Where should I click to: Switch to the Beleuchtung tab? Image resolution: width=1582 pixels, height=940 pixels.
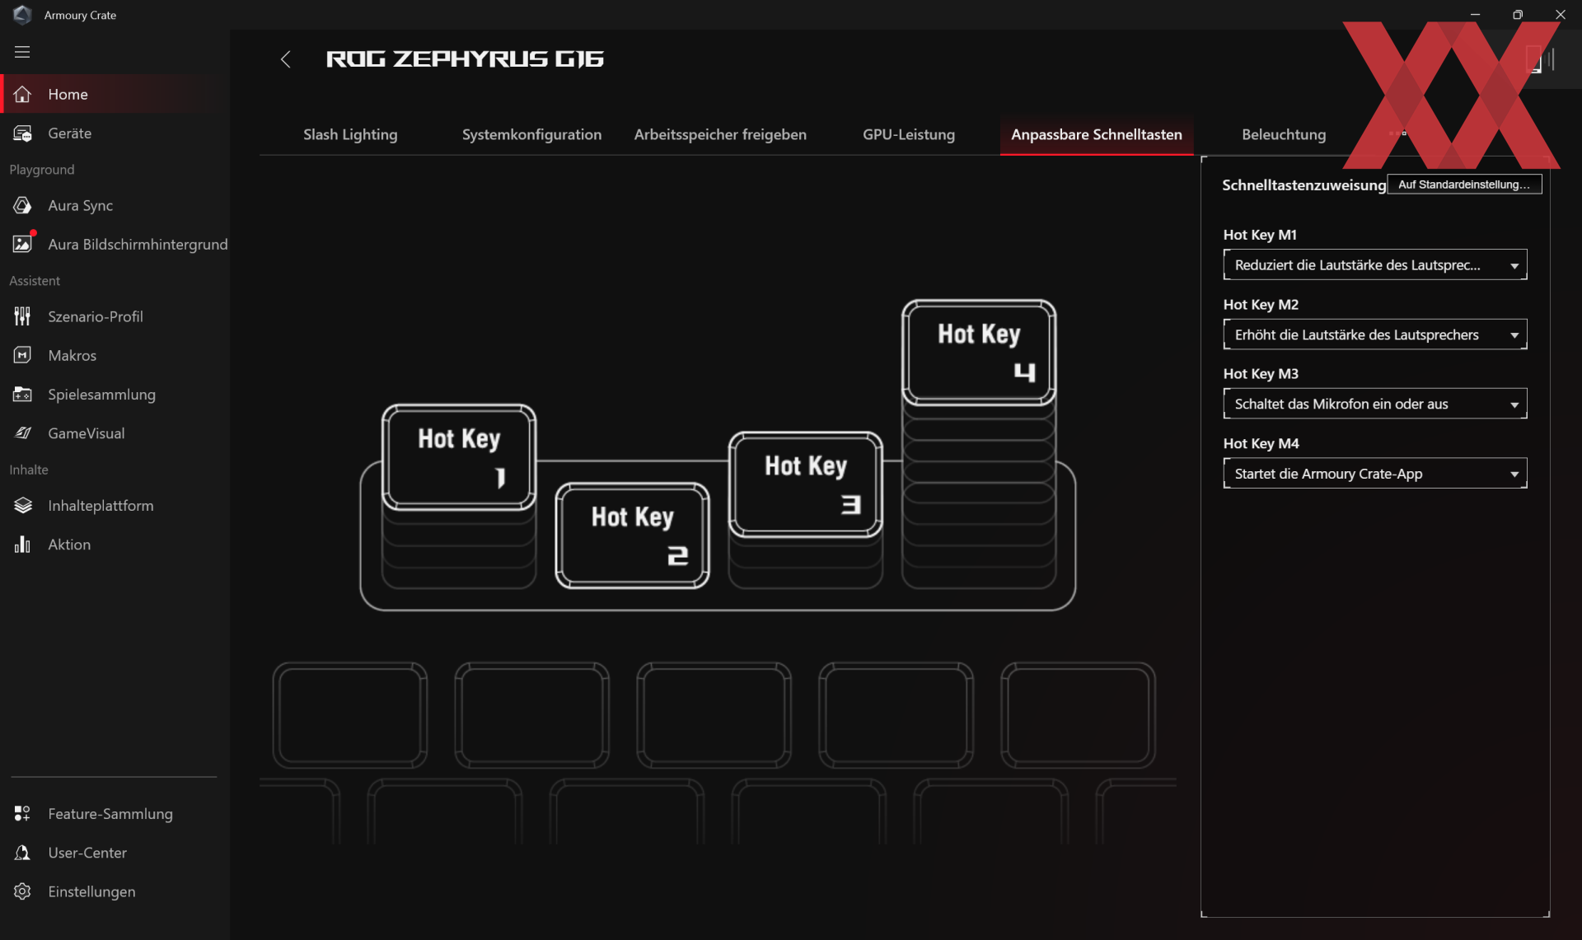1284,134
